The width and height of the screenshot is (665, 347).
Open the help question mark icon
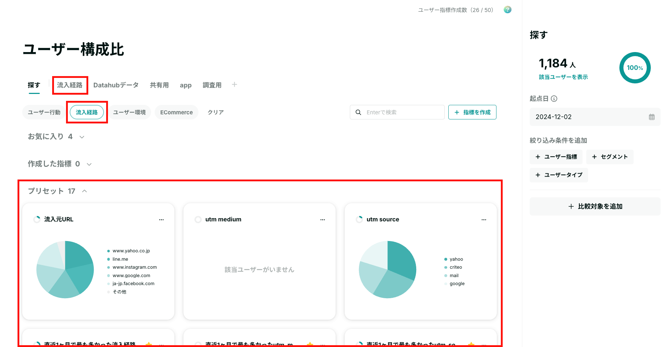(x=507, y=10)
